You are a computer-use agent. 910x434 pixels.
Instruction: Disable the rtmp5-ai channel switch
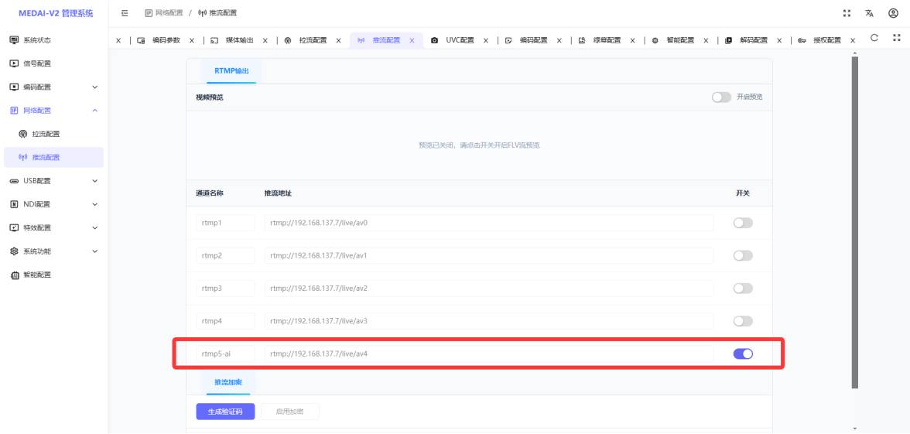743,354
